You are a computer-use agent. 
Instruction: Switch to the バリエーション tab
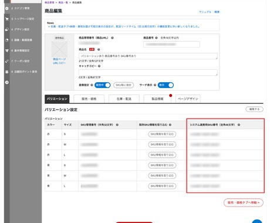[x=57, y=99]
